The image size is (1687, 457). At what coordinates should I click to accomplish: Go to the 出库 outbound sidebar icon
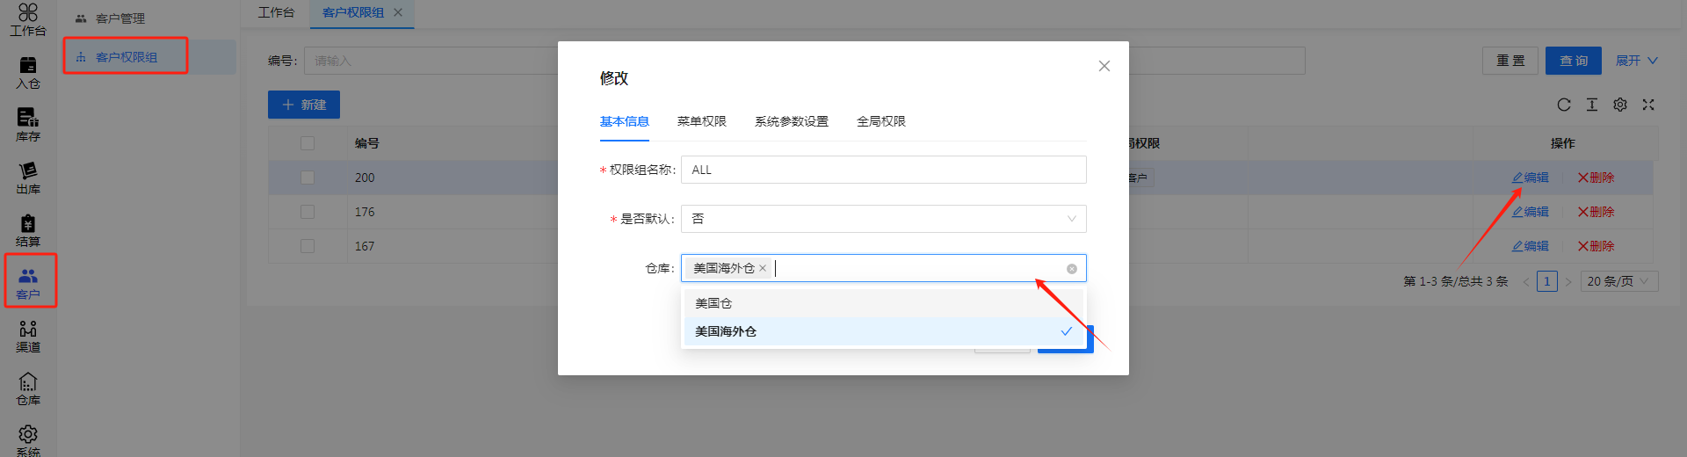(x=28, y=178)
